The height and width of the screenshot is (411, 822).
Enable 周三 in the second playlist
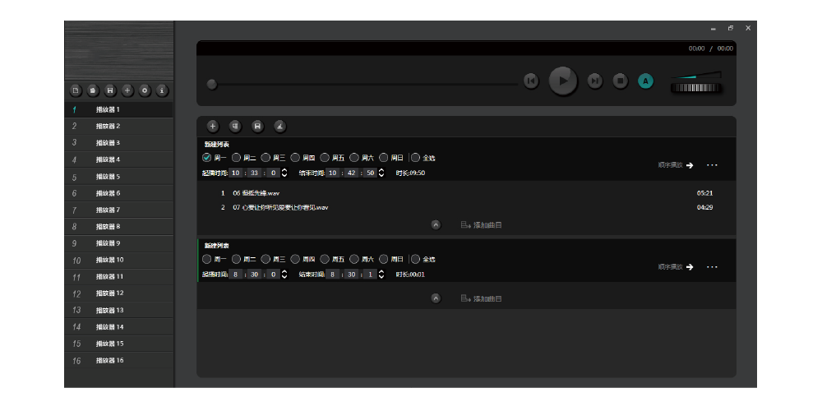(x=266, y=259)
